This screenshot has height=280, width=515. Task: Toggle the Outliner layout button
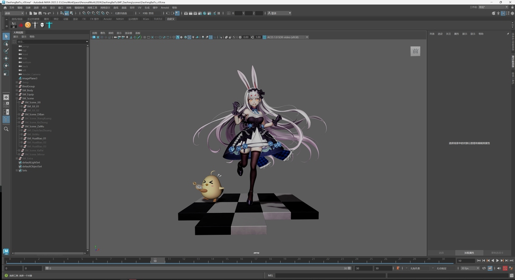click(6, 119)
